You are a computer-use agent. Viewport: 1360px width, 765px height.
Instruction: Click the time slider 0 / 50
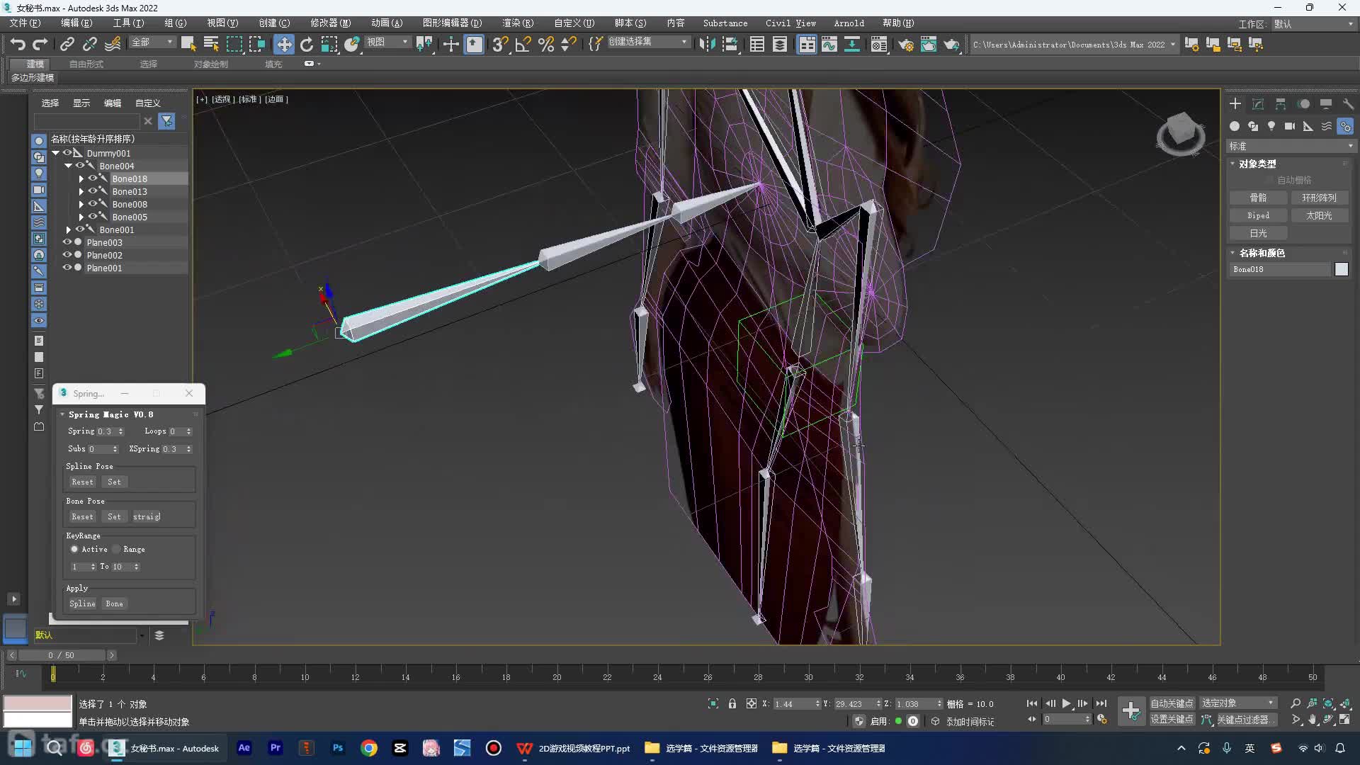(61, 655)
